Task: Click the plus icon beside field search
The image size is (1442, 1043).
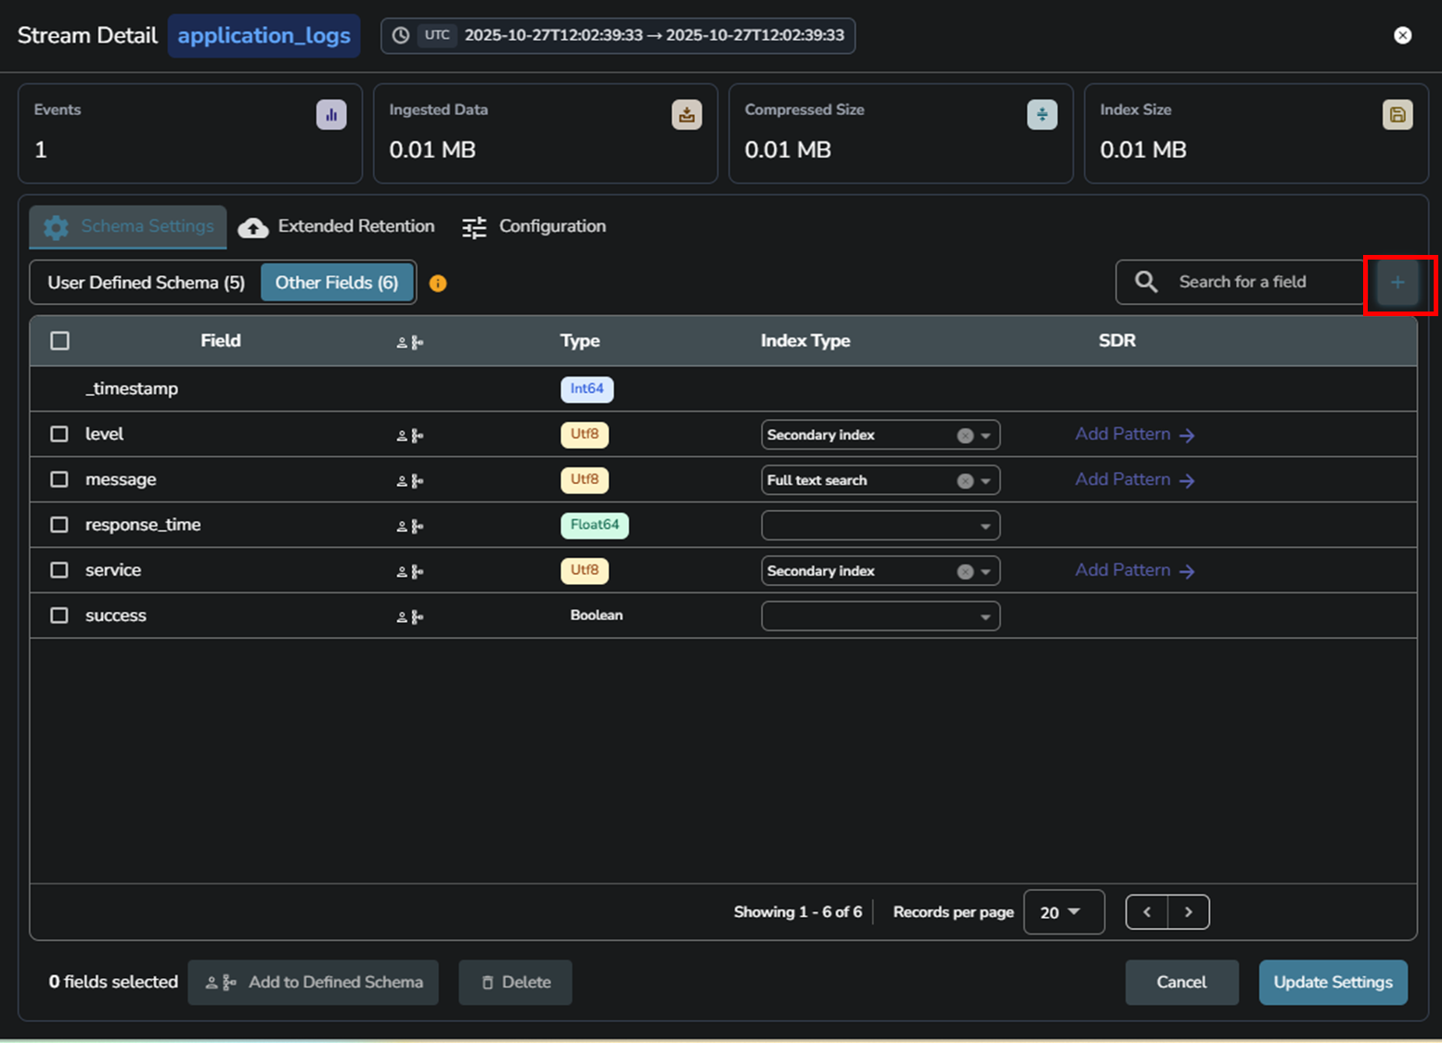Action: (1397, 283)
